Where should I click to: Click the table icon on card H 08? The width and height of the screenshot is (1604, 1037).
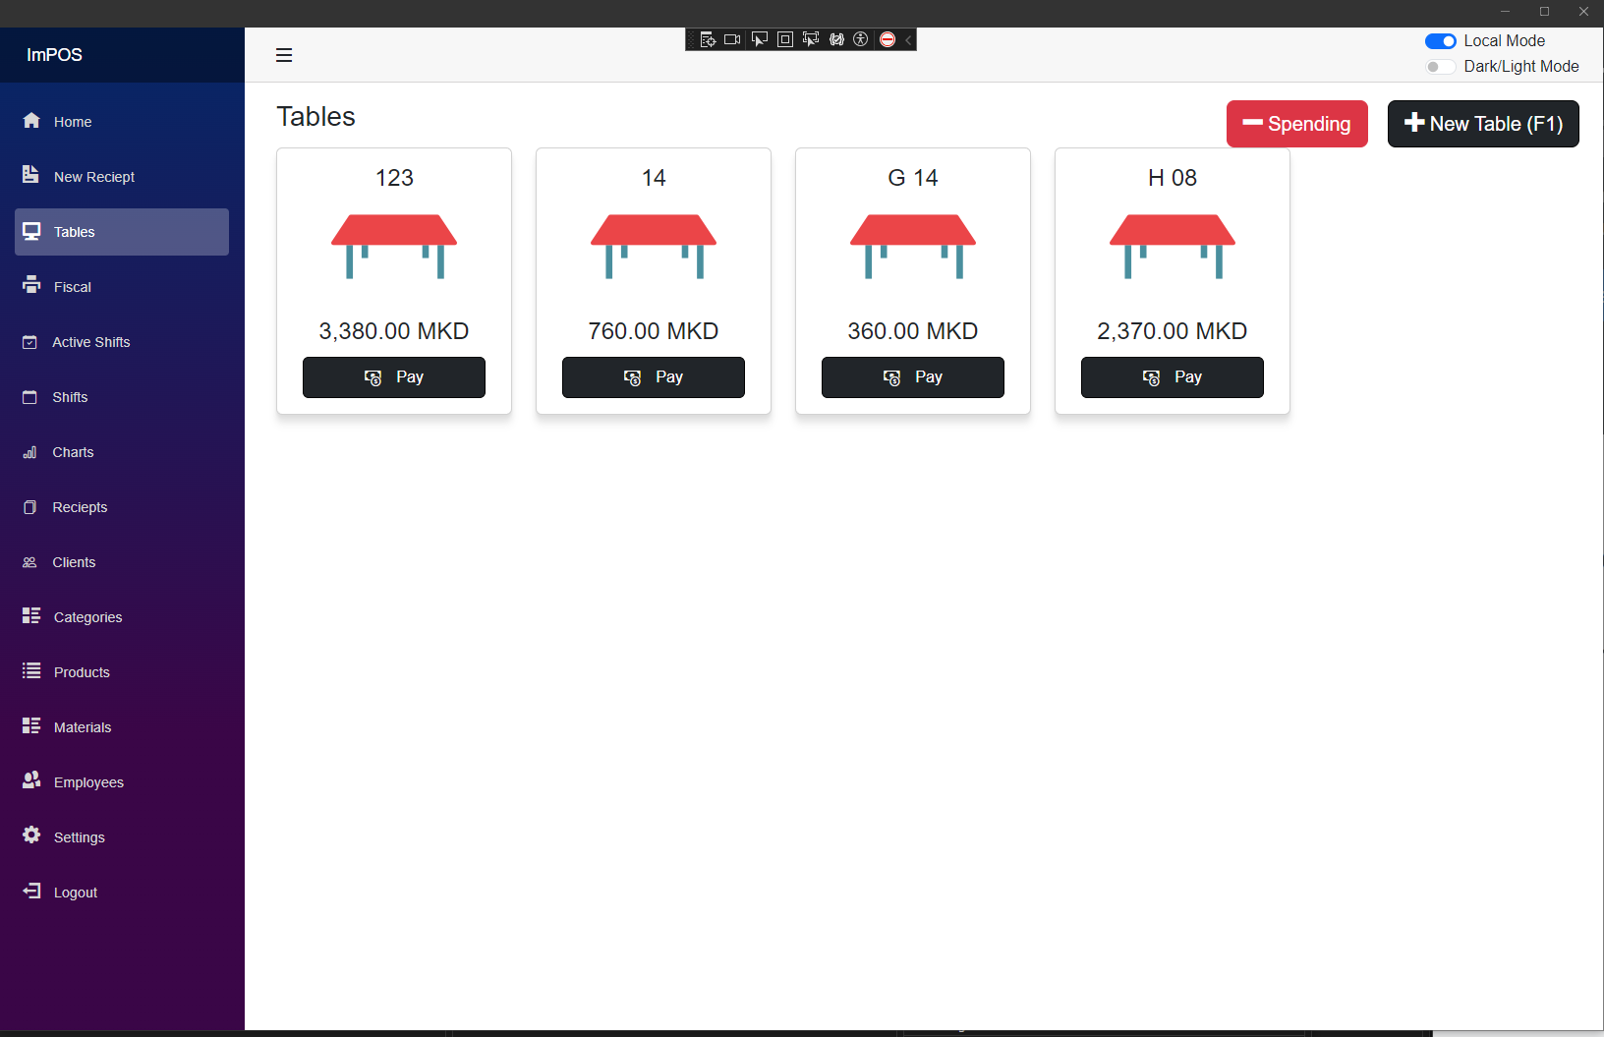[1173, 247]
